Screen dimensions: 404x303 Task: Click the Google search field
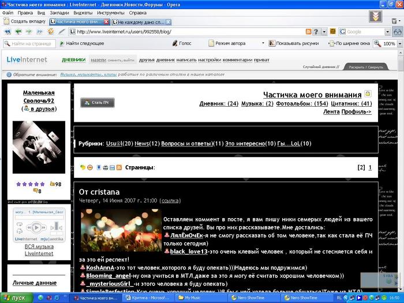361,32
